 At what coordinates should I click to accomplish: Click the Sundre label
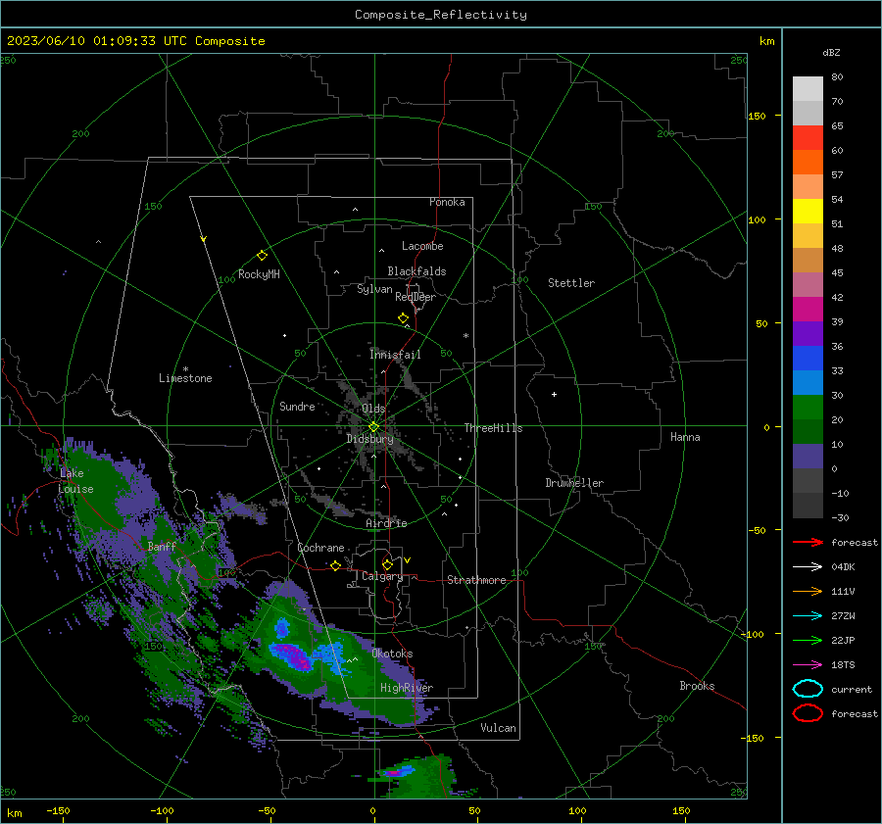[297, 406]
